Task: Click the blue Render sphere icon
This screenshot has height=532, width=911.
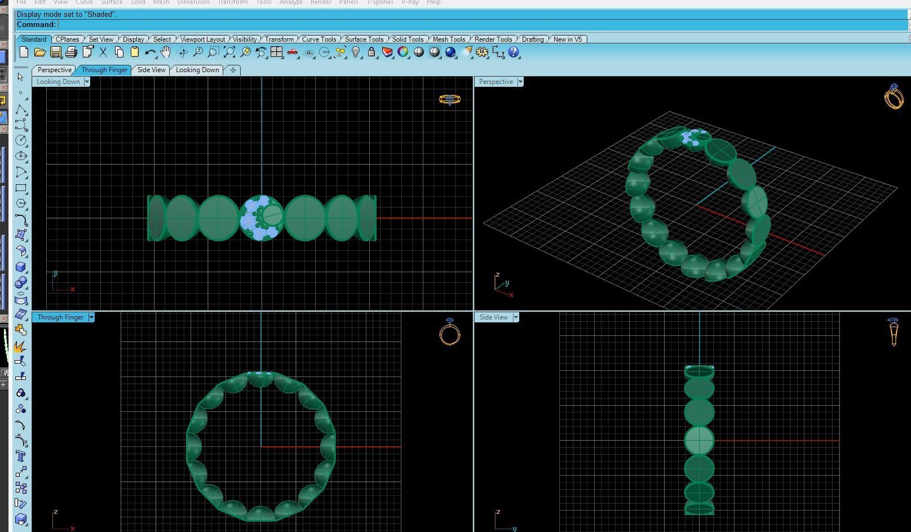Action: click(450, 52)
